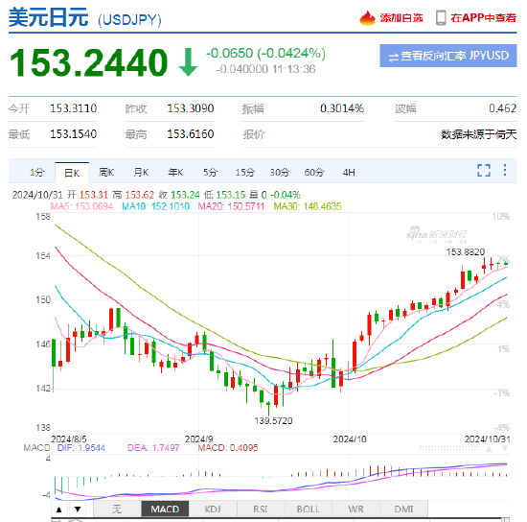Viewport: 527px width, 522px height.
Task: Click the up triangle indicator arrow
Action: [59, 510]
